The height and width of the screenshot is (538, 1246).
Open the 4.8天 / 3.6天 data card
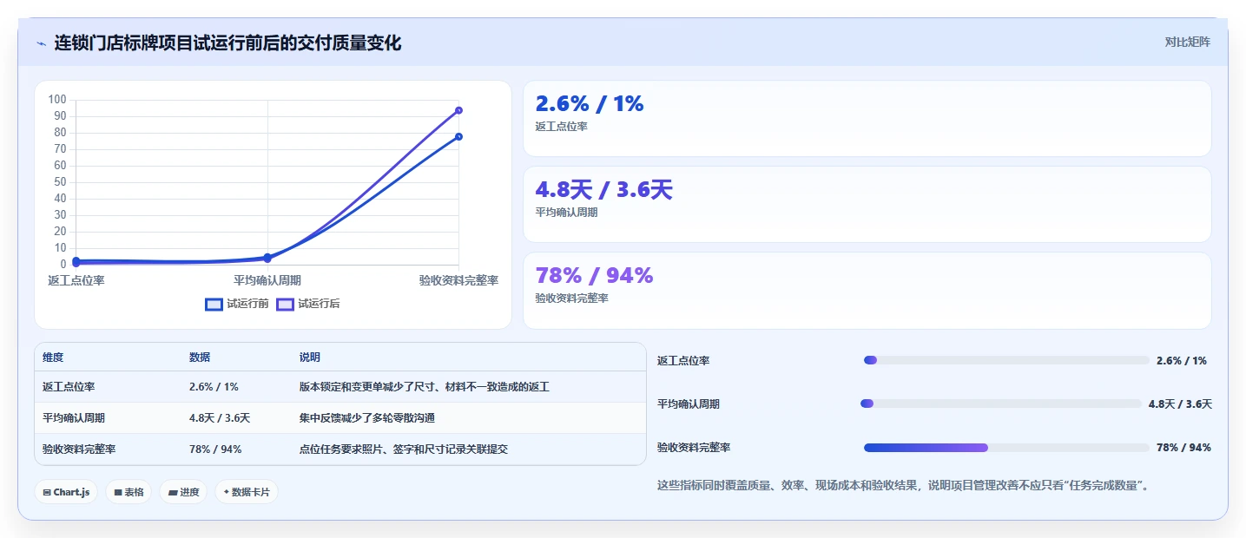tap(867, 205)
